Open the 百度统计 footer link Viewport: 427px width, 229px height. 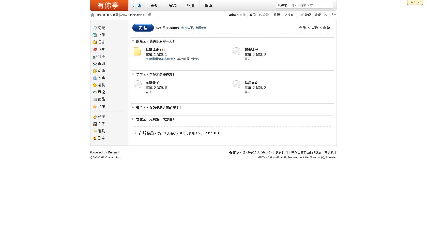coord(317,152)
